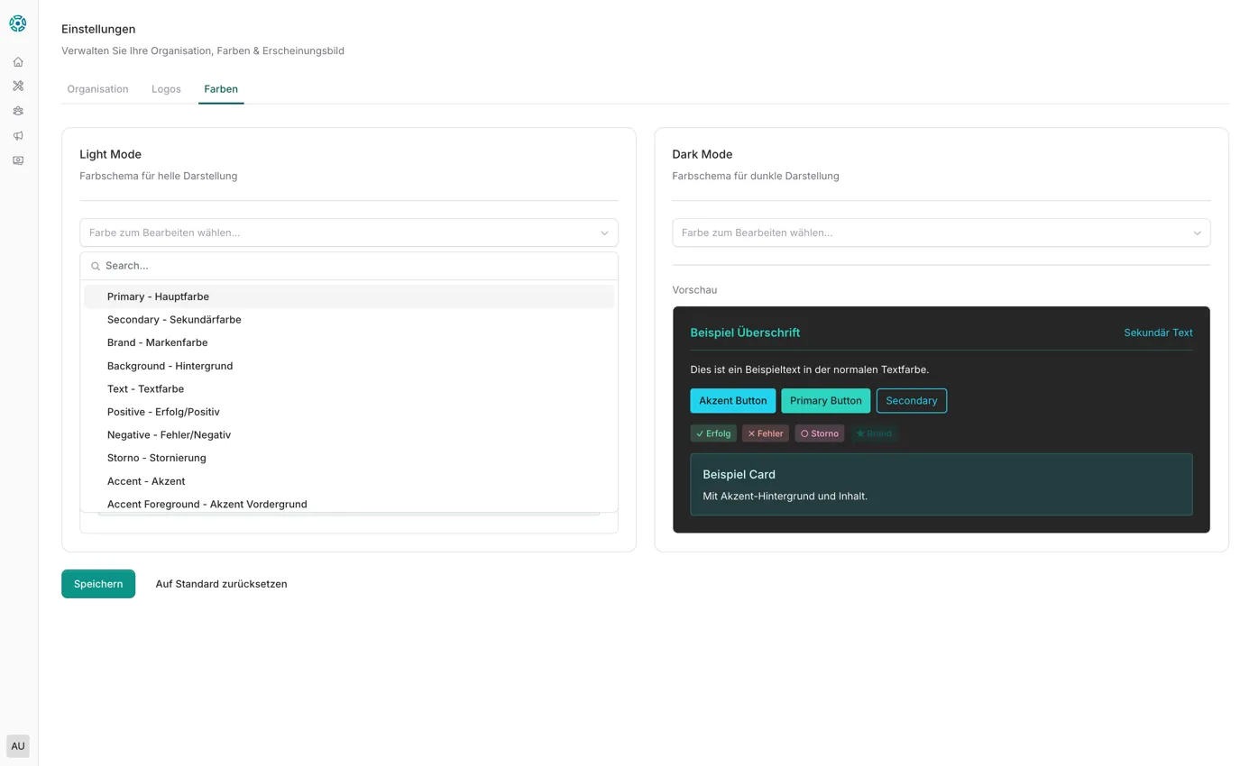Switch to the Logos tab
The image size is (1249, 766).
[x=166, y=89]
